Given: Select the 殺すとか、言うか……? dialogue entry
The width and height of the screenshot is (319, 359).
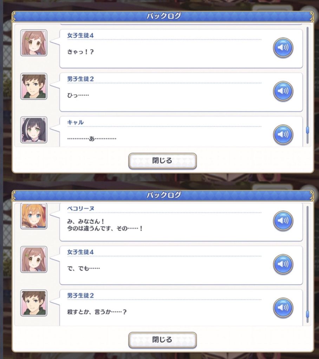Looking at the screenshot, I should (x=181, y=307).
